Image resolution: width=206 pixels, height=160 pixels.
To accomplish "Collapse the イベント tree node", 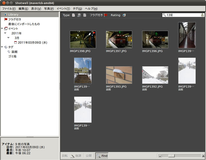I will tap(2, 29).
